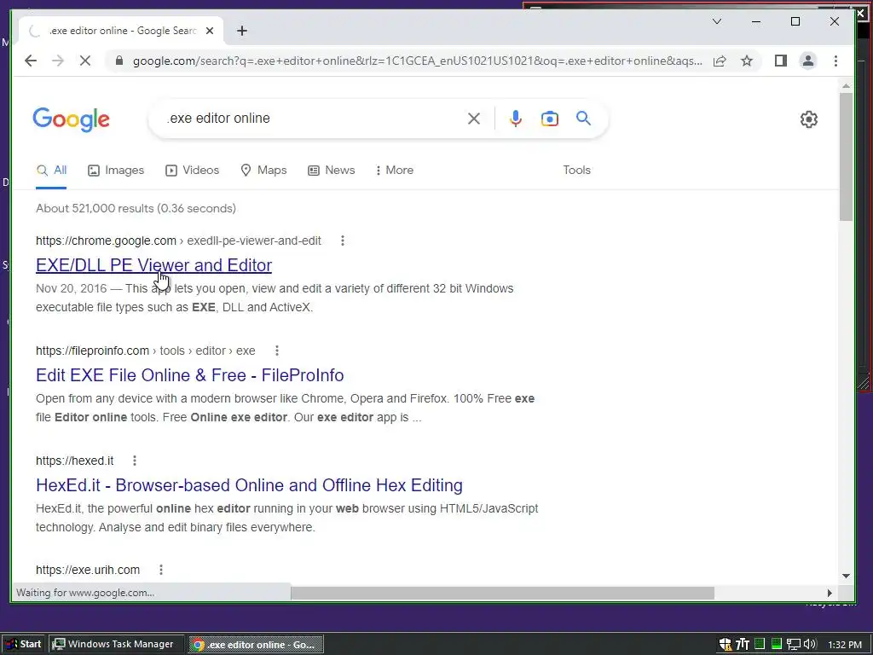This screenshot has height=655, width=873.
Task: Switch to Maps results
Action: [263, 170]
